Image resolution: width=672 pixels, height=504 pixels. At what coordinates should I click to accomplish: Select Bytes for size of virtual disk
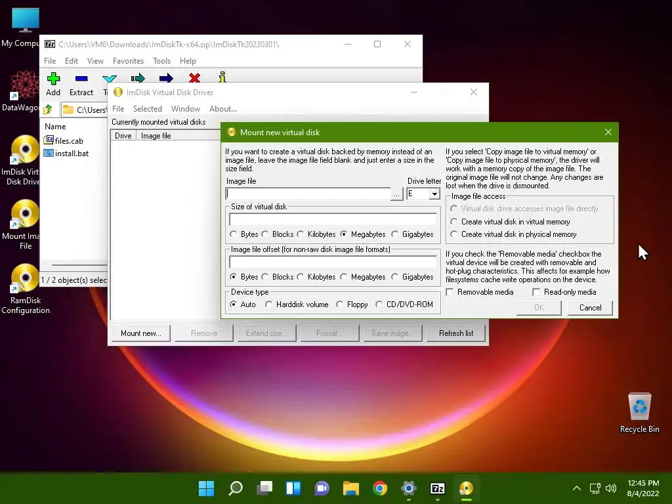(244, 234)
